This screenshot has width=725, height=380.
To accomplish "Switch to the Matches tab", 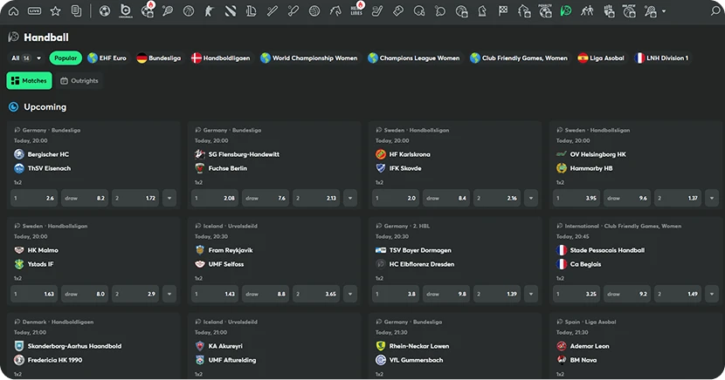I will click(x=29, y=81).
